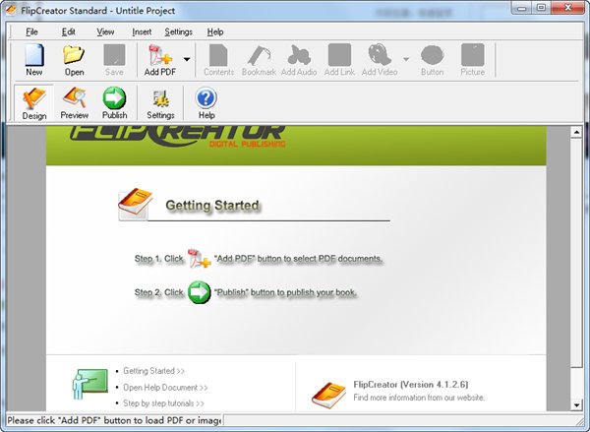Open Settings from the toolbar
The height and width of the screenshot is (432, 590).
click(160, 103)
